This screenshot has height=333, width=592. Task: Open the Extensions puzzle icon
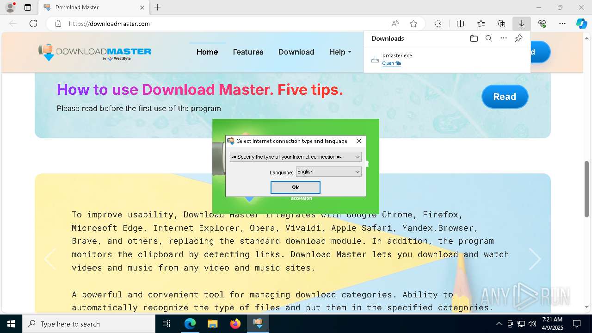click(438, 24)
